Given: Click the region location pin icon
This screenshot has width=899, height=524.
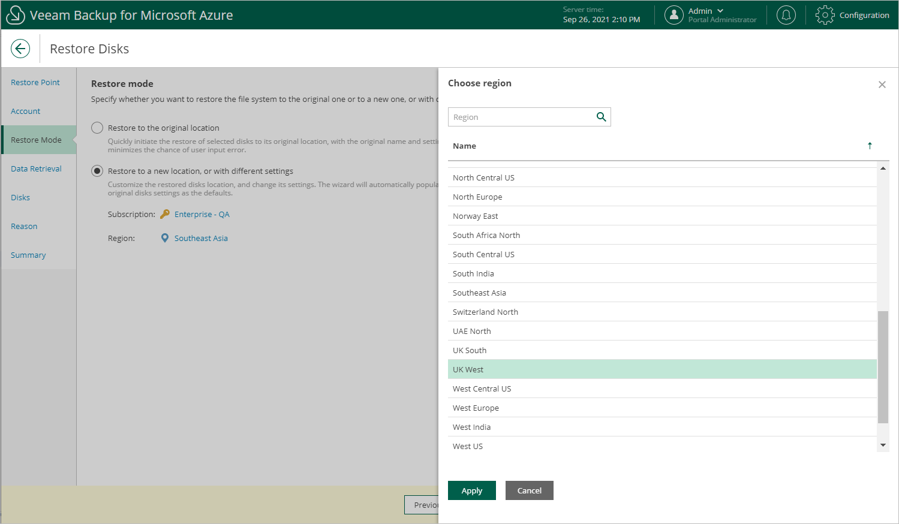Looking at the screenshot, I should click(165, 238).
